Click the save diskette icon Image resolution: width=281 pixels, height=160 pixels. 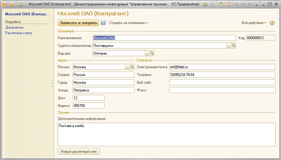(x=103, y=23)
